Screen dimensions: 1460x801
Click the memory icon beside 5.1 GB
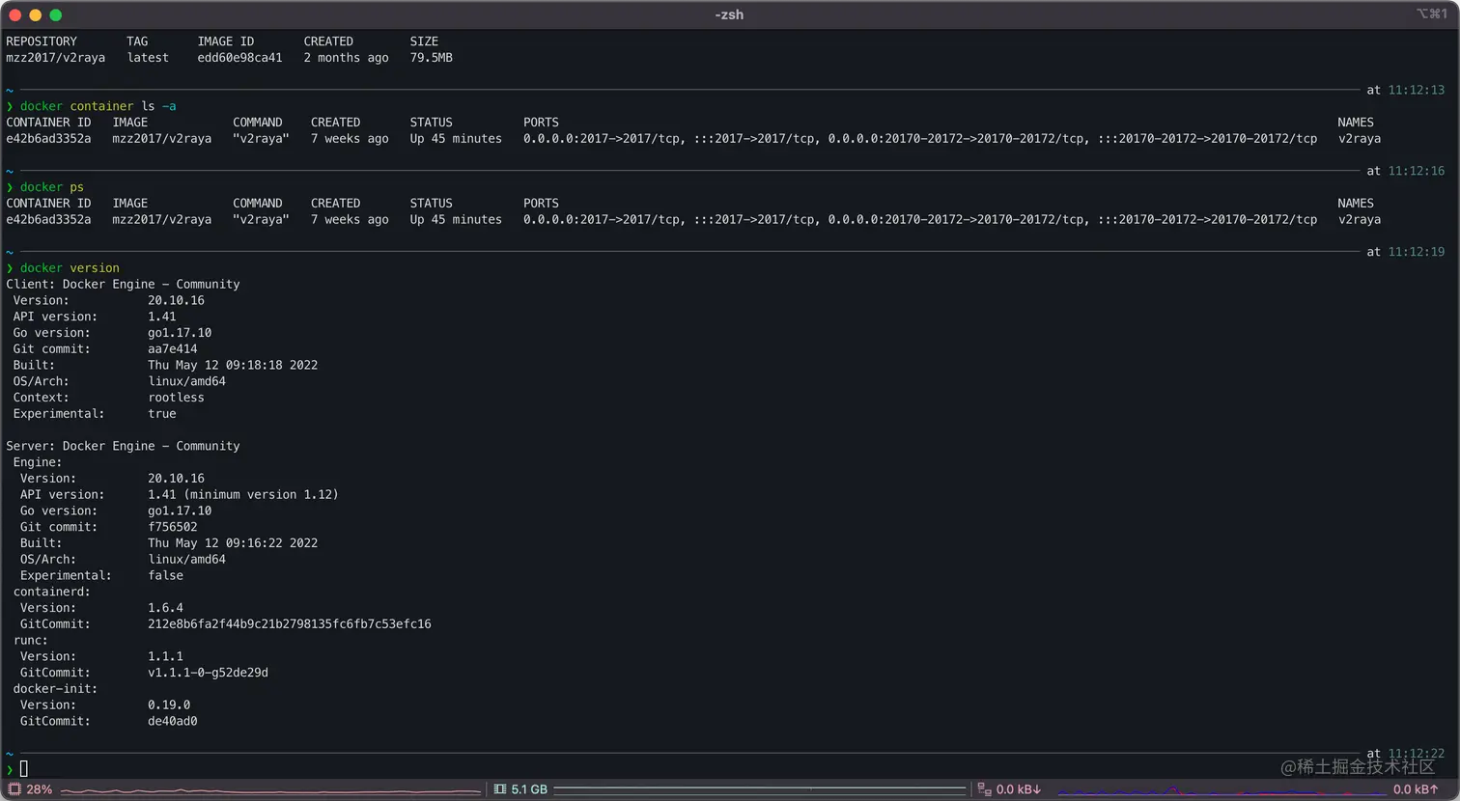coord(500,789)
